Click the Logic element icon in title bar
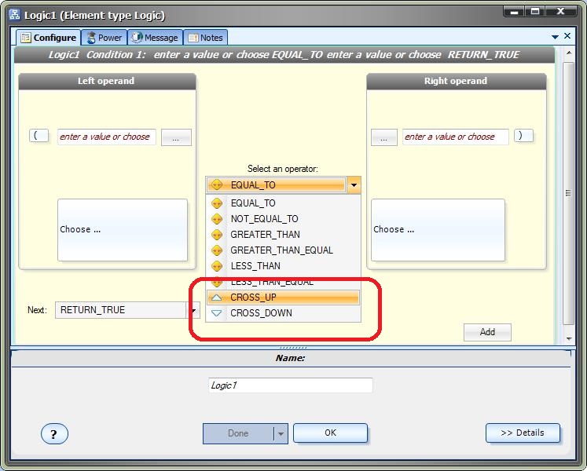 pyautogui.click(x=15, y=15)
